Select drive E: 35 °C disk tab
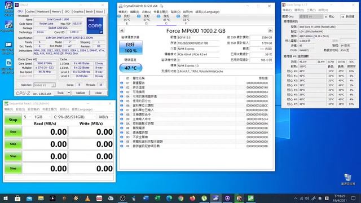 point(127,20)
